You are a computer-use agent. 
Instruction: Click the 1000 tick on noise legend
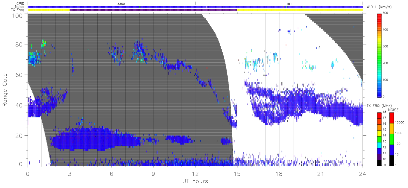(398, 133)
